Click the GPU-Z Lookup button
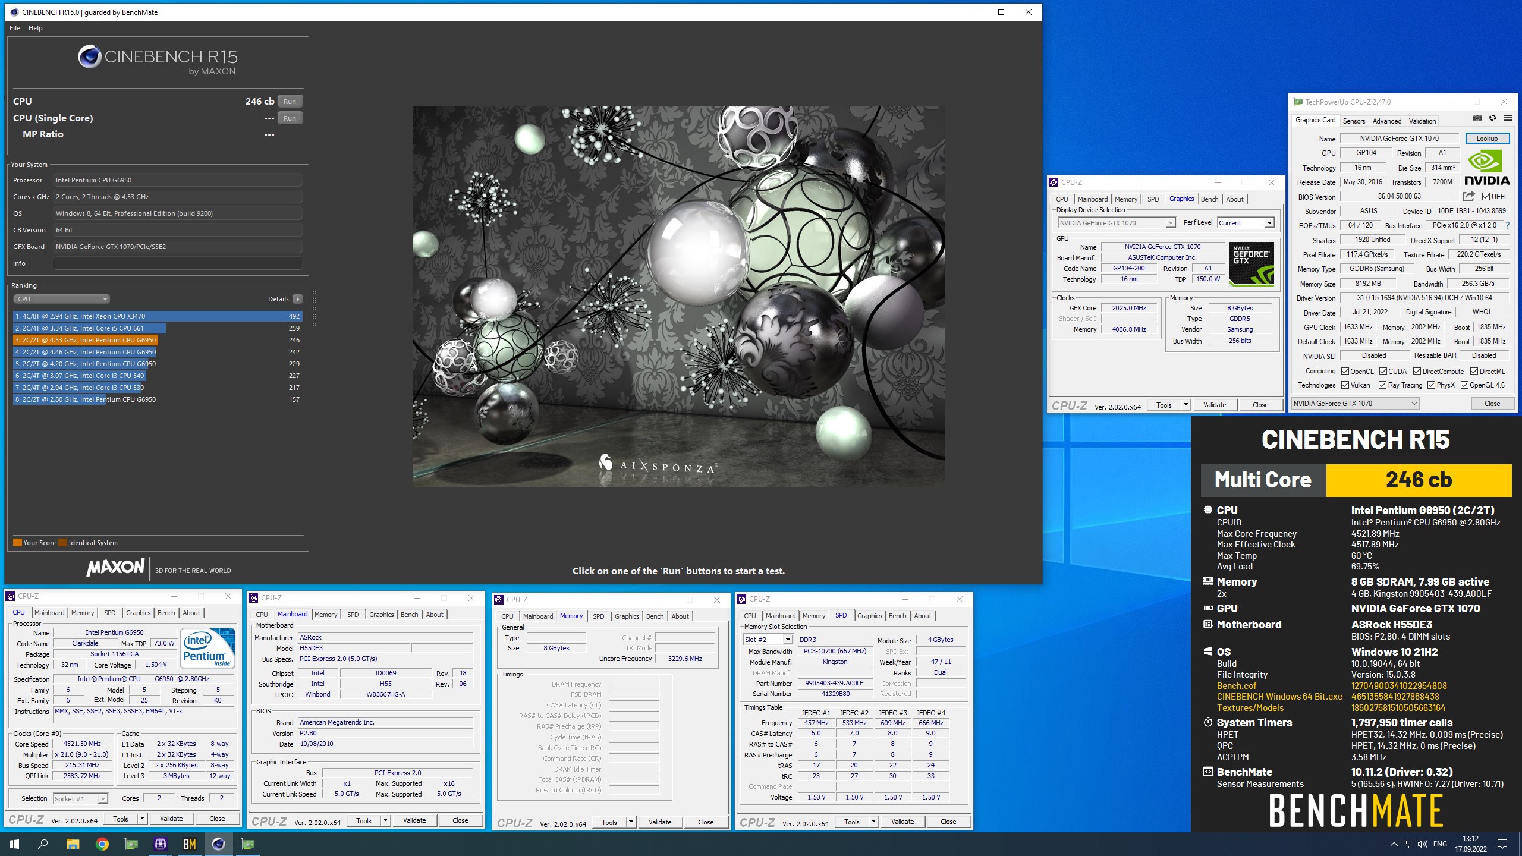This screenshot has height=856, width=1522. pos(1486,139)
